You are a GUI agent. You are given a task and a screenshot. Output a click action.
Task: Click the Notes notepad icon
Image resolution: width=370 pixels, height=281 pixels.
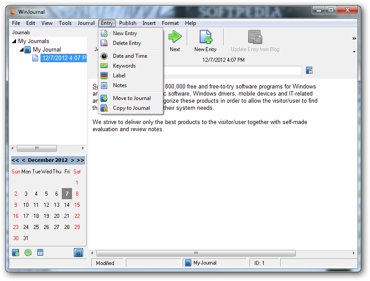click(104, 85)
